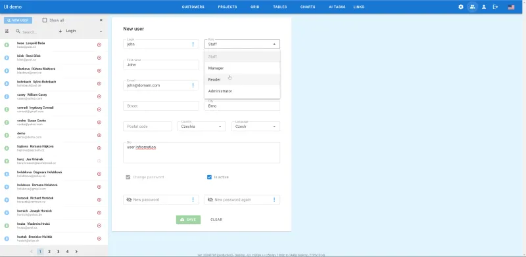This screenshot has width=526, height=257.
Task: Go to page 2 of user list
Action: pyautogui.click(x=49, y=252)
